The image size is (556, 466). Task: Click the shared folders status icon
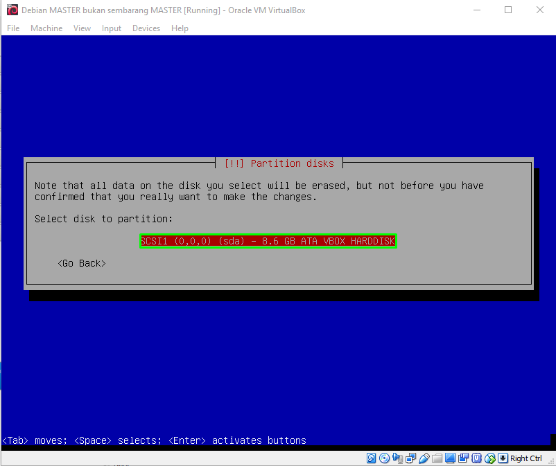point(437,458)
